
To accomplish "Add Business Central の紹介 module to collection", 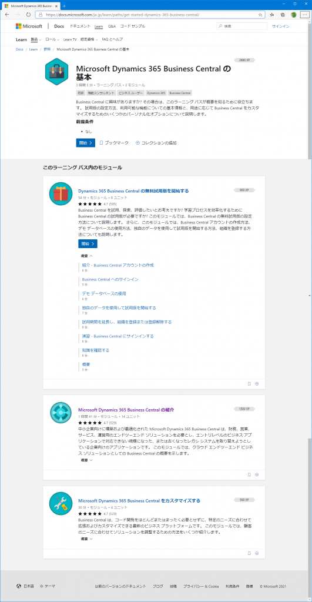I will pos(257,474).
